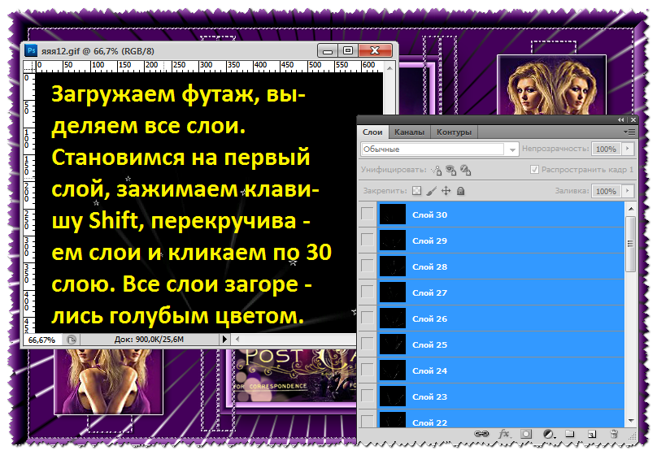
Task: Open layers panel options menu
Action: coord(629,132)
